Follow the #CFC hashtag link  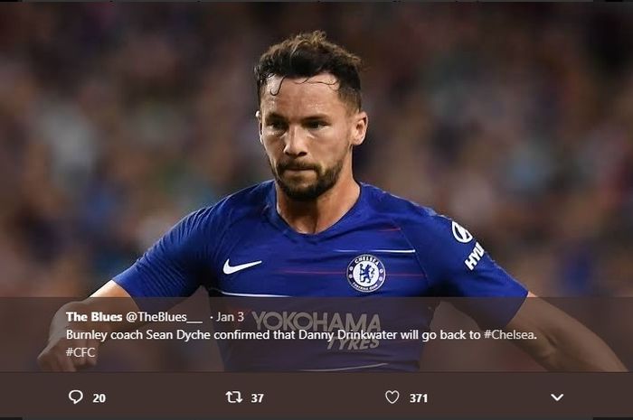point(80,351)
